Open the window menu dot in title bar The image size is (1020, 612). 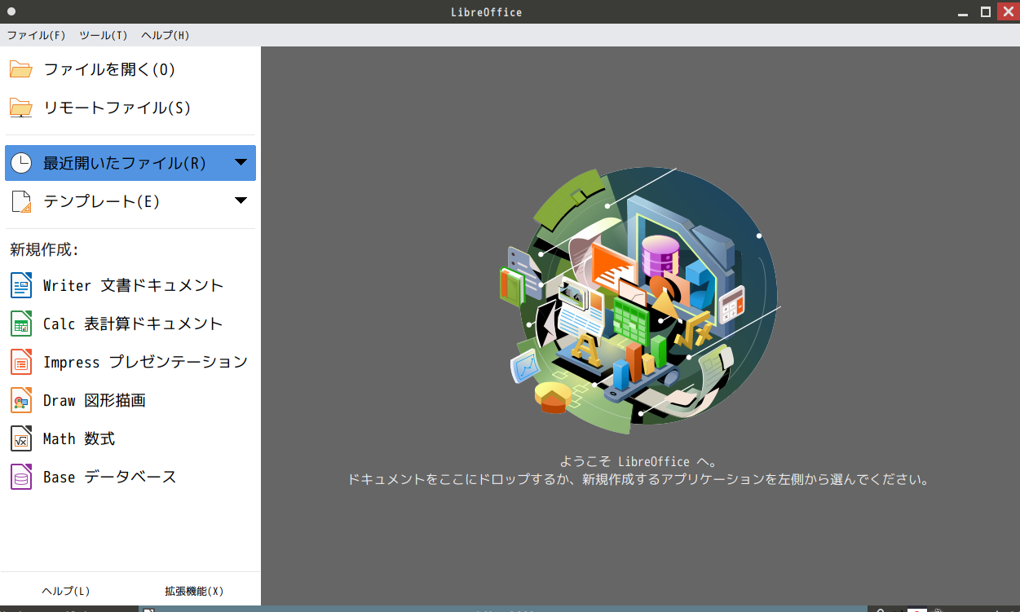[x=12, y=11]
